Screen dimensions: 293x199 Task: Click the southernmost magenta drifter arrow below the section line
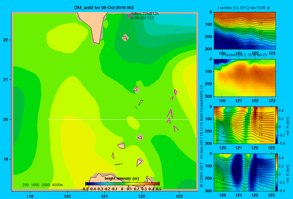point(176,129)
